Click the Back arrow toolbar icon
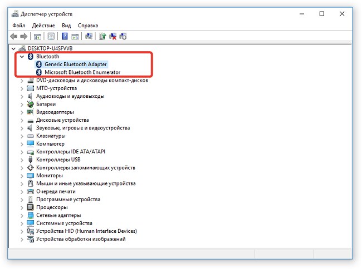The width and height of the screenshot is (362, 269). [14, 36]
